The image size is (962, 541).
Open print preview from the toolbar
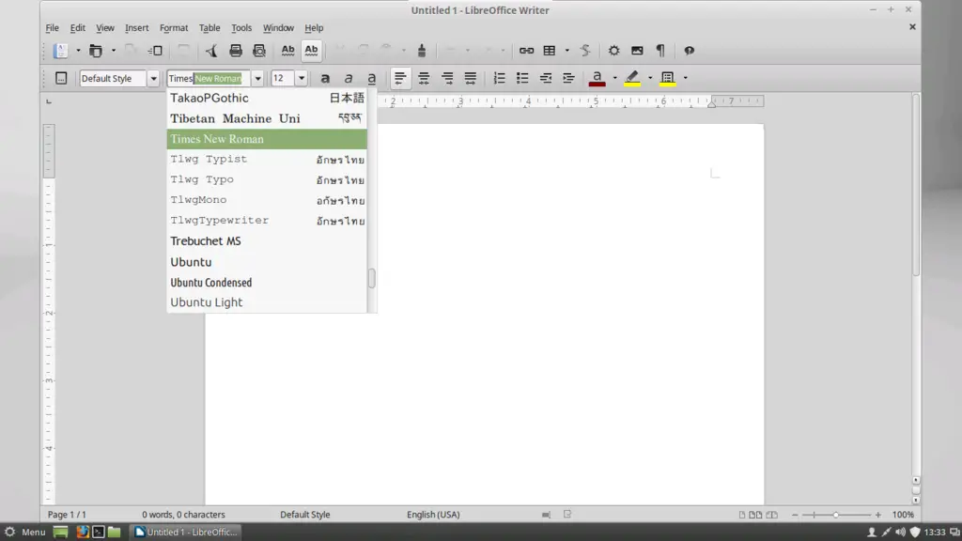tap(259, 51)
